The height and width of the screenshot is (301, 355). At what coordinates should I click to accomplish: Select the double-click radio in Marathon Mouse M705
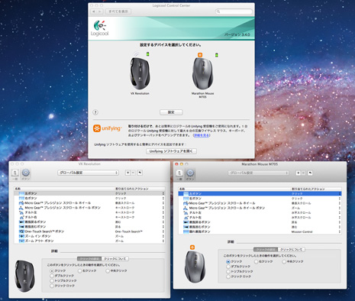[228, 267]
